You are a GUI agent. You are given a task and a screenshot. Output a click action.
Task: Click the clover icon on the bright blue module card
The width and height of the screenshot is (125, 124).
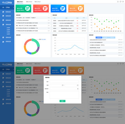63,9
